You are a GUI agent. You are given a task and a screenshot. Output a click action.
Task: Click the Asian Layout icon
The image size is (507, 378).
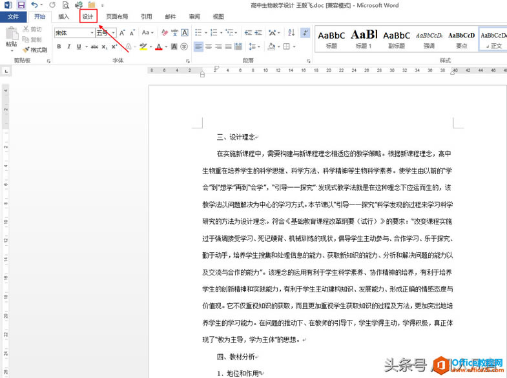[273, 33]
